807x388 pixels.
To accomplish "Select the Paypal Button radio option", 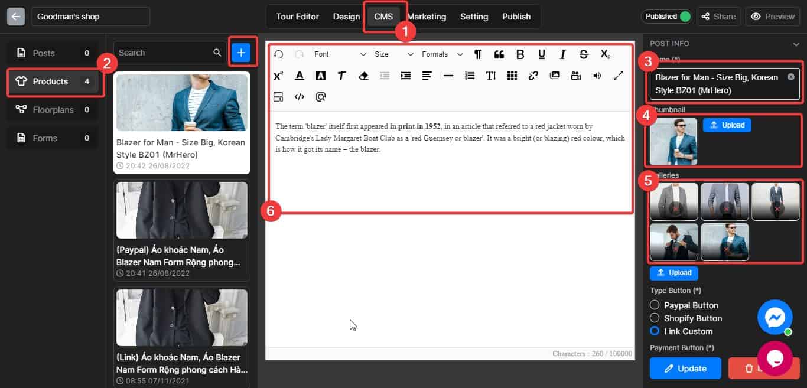I will [655, 305].
